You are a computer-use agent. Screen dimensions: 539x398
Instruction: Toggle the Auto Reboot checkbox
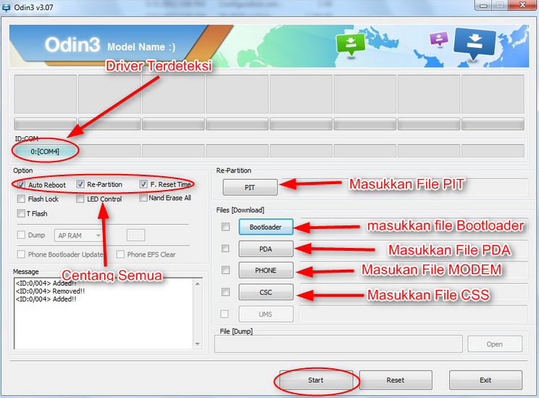21,185
